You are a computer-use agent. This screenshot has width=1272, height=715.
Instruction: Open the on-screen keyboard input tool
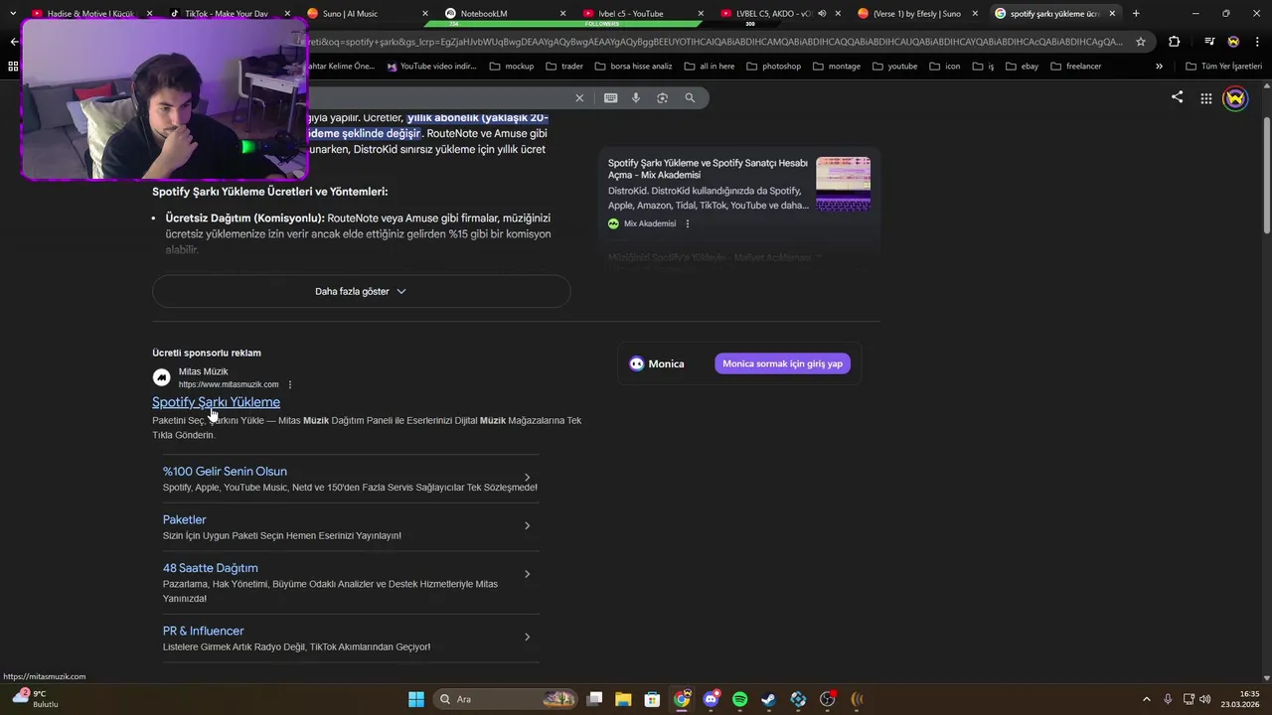610,97
